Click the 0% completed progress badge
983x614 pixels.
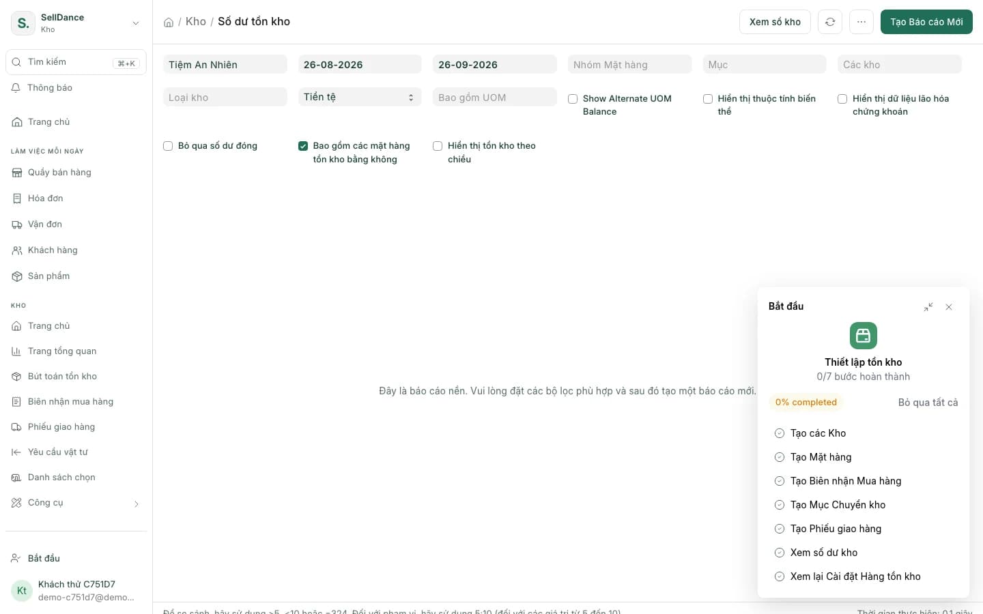coord(806,403)
